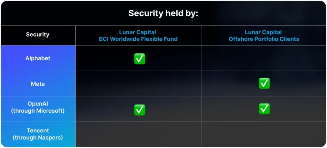Click the '(through Microsoft)' subtitle text
Screen dimensions: 327x148
point(38,111)
